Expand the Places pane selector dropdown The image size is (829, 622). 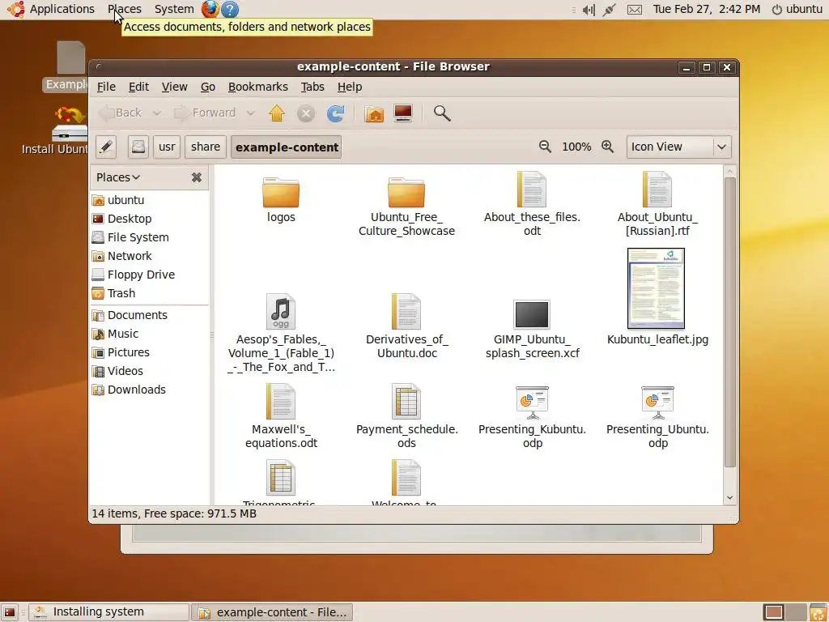[x=118, y=177]
